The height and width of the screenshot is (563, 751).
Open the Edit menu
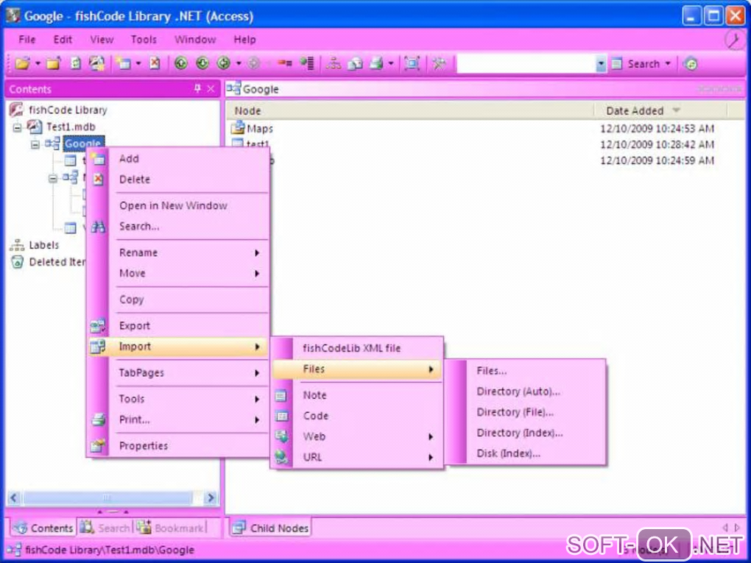click(x=63, y=40)
